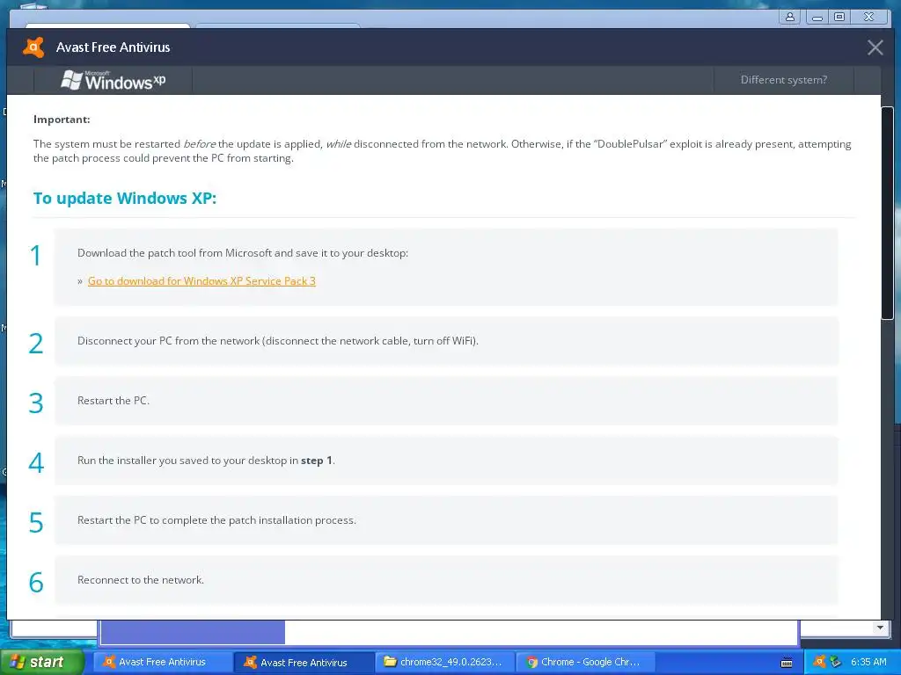Image resolution: width=901 pixels, height=675 pixels.
Task: Click the scroll-down arrow in the background window
Action: tap(880, 628)
